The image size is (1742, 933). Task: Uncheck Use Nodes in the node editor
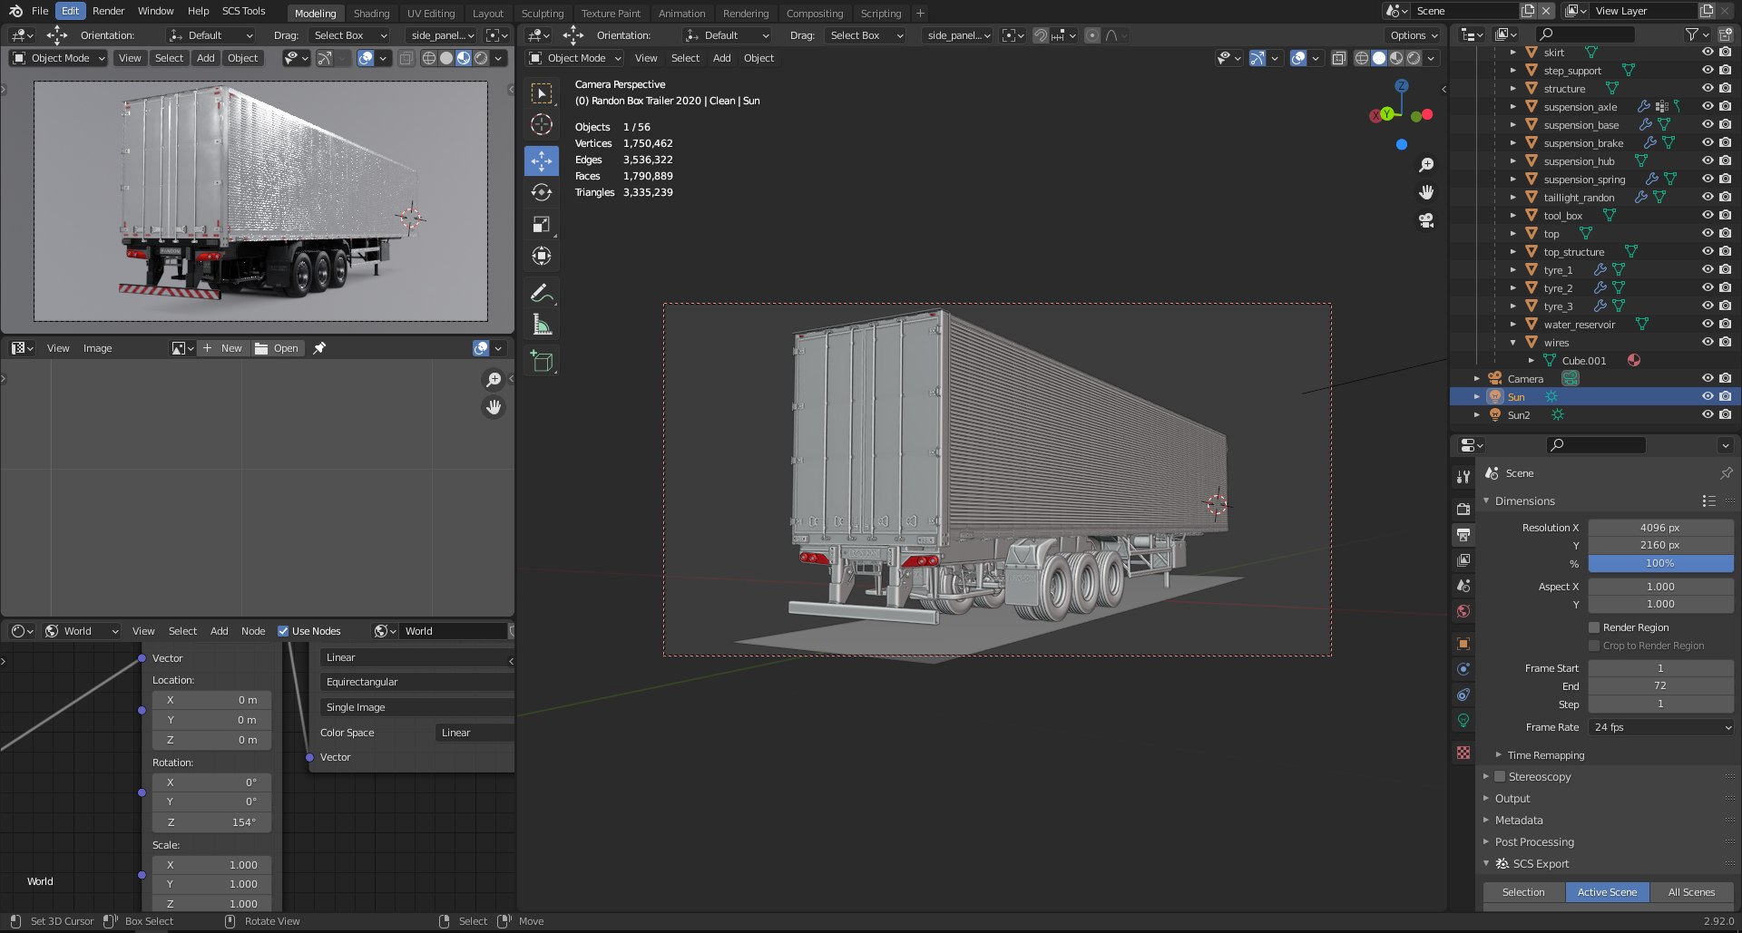[x=283, y=631]
